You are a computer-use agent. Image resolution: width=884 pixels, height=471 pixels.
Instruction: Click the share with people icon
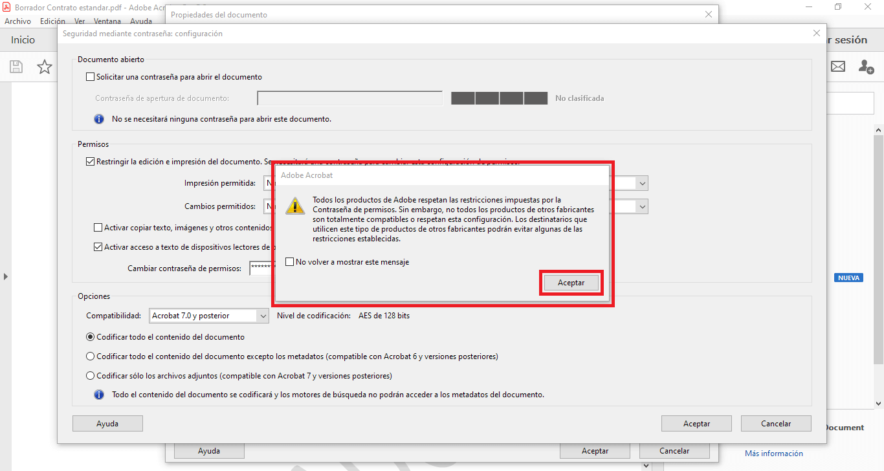coord(866,67)
